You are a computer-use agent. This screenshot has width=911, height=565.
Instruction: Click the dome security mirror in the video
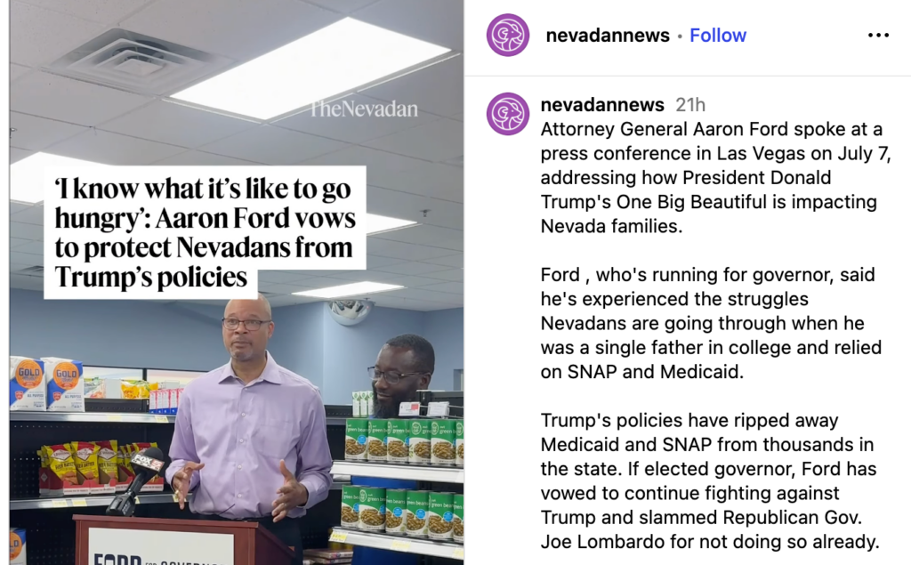(351, 311)
